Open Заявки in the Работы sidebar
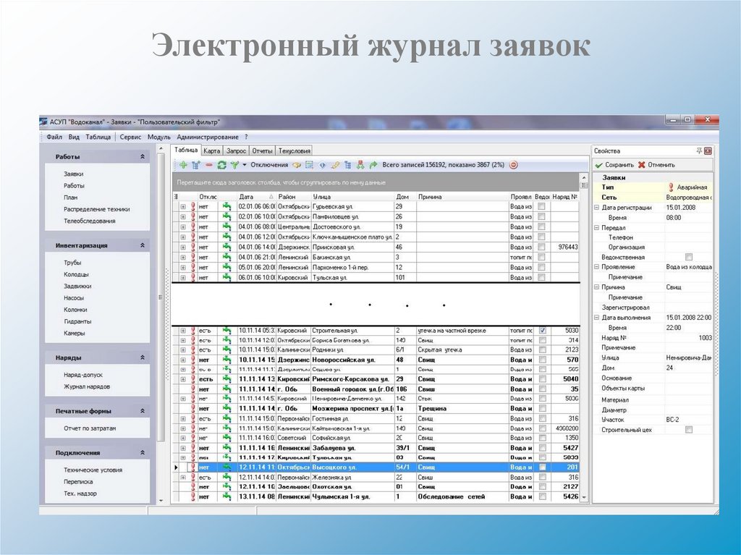Screen dimensions: 741x555 point(73,174)
